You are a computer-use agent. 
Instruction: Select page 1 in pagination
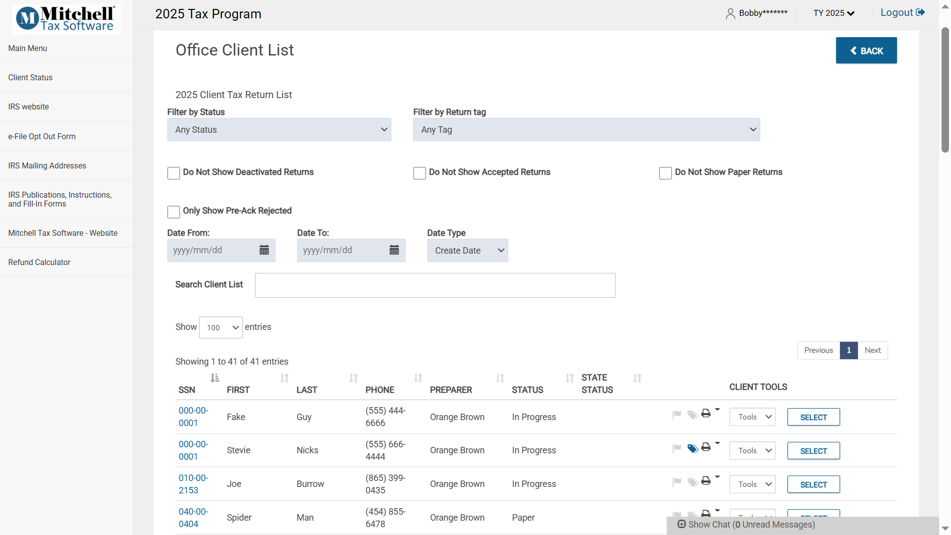coord(848,350)
